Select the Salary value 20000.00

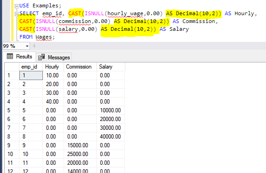111,119
